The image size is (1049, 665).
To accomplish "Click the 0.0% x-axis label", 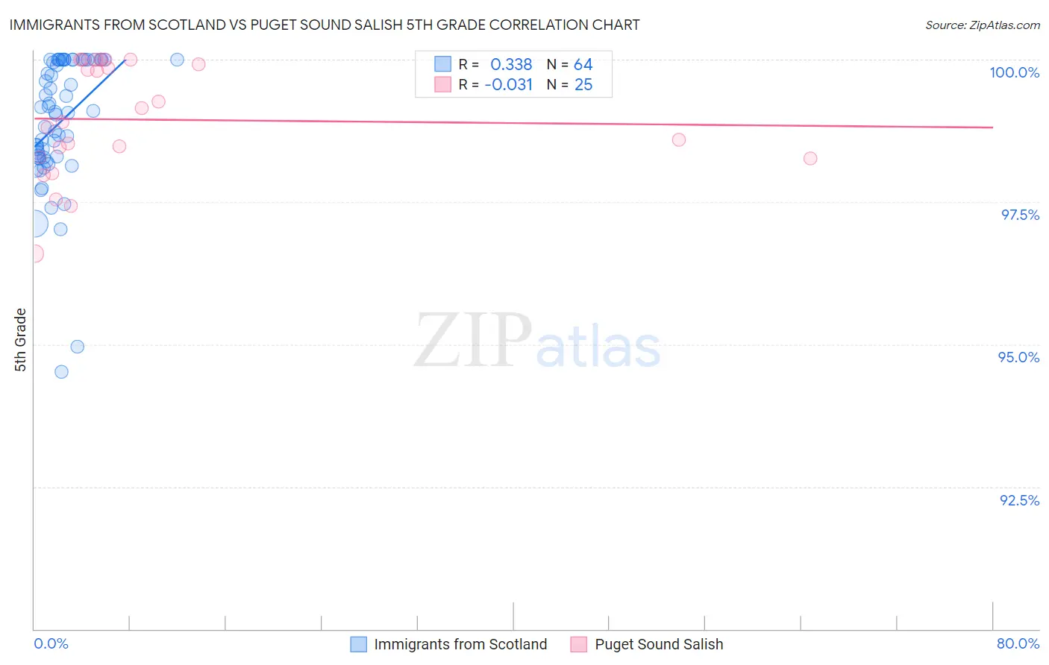I will click(x=51, y=643).
